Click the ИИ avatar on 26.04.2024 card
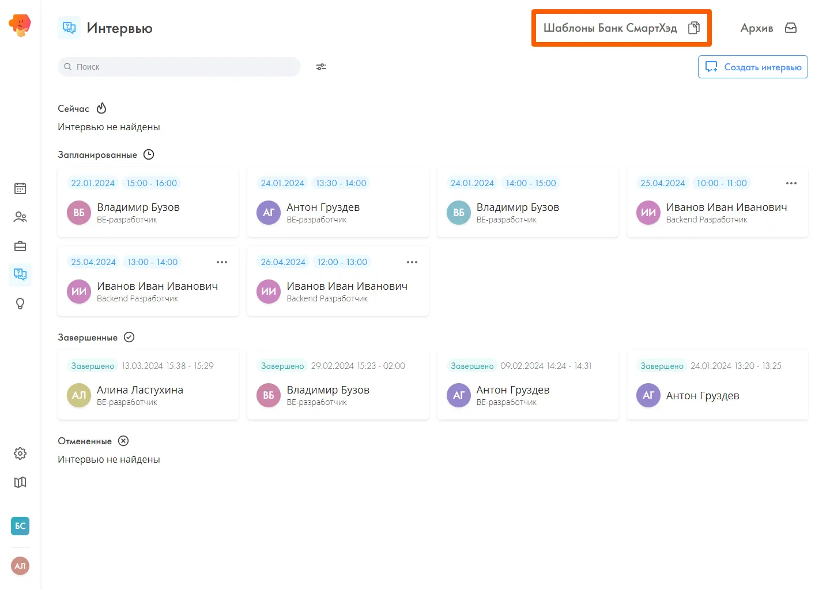 (269, 292)
